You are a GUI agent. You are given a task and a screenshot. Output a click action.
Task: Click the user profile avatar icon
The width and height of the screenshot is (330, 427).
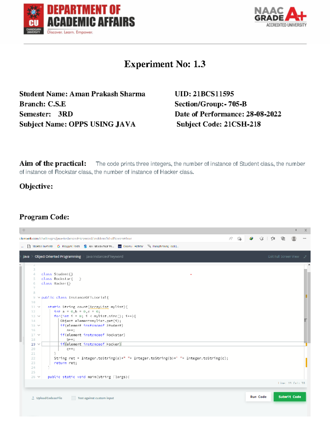[x=294, y=239]
